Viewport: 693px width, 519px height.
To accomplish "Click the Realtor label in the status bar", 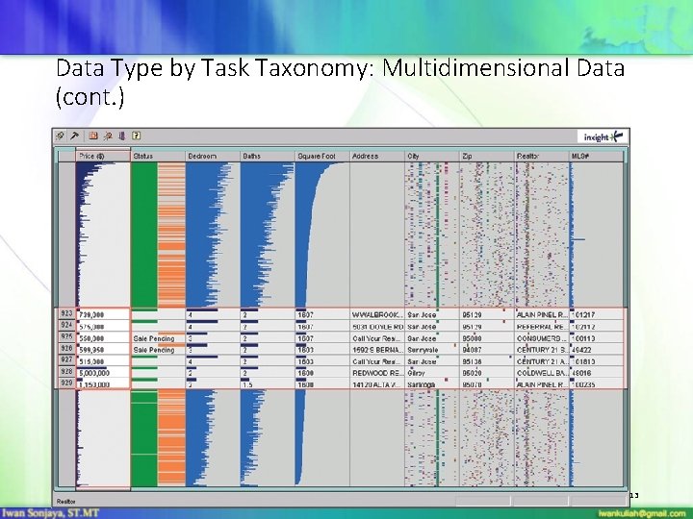I will point(65,502).
